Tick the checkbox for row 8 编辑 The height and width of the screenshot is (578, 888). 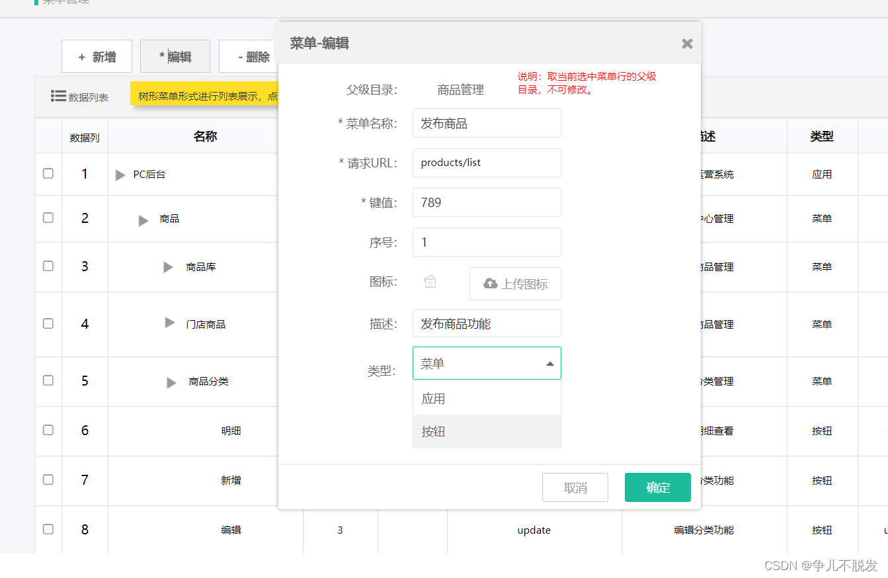tap(48, 529)
